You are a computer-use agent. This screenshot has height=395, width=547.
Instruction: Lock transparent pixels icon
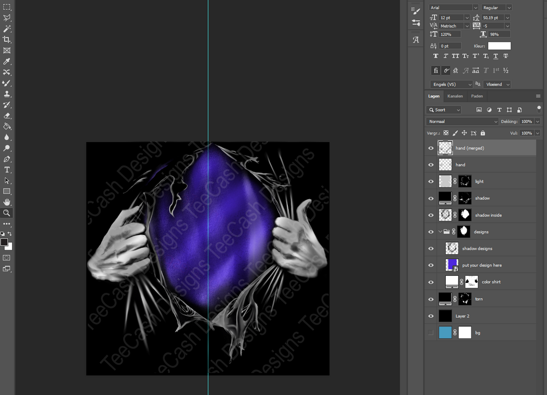tap(446, 133)
